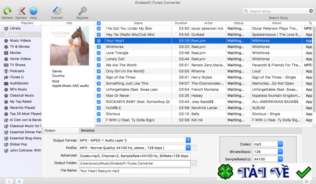Open the Options tools icon

21,11
